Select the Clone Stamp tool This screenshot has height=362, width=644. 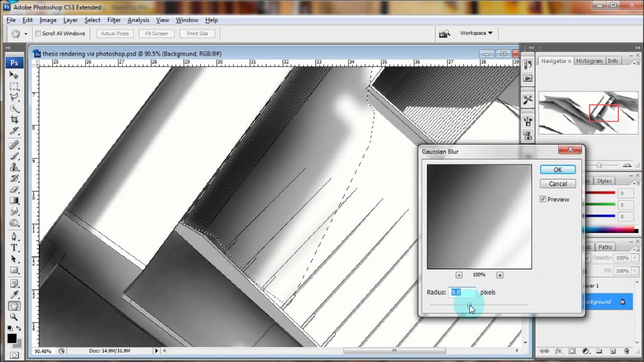click(14, 167)
